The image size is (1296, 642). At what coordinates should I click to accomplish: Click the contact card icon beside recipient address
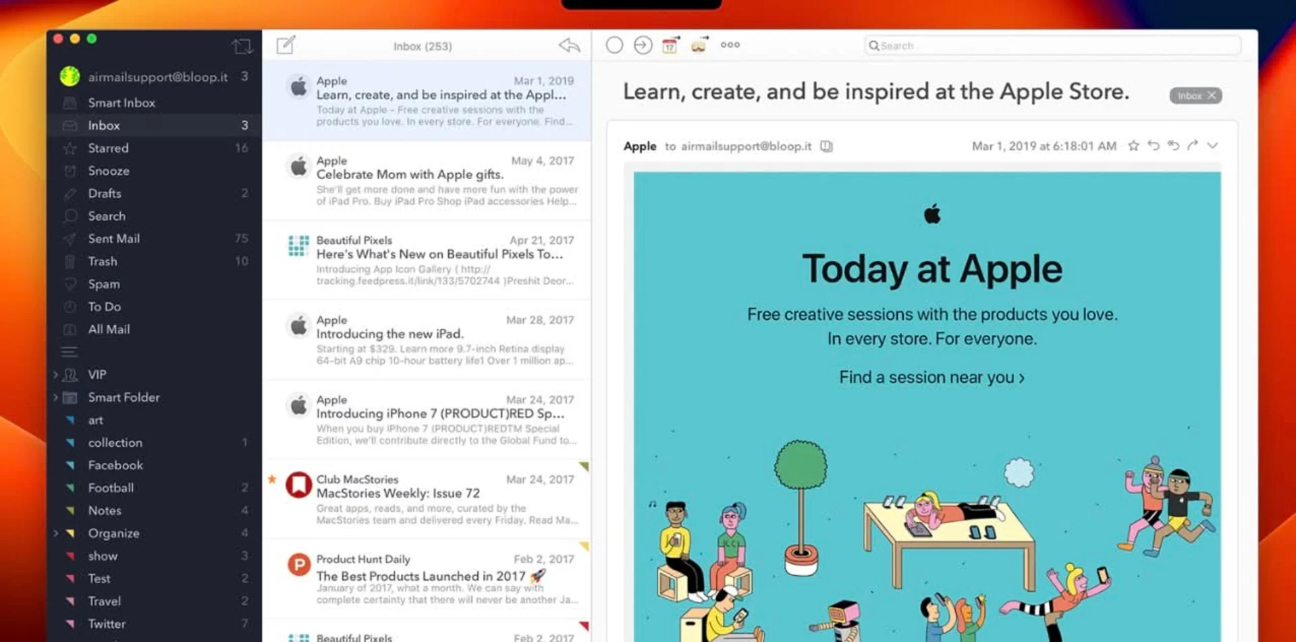point(826,146)
